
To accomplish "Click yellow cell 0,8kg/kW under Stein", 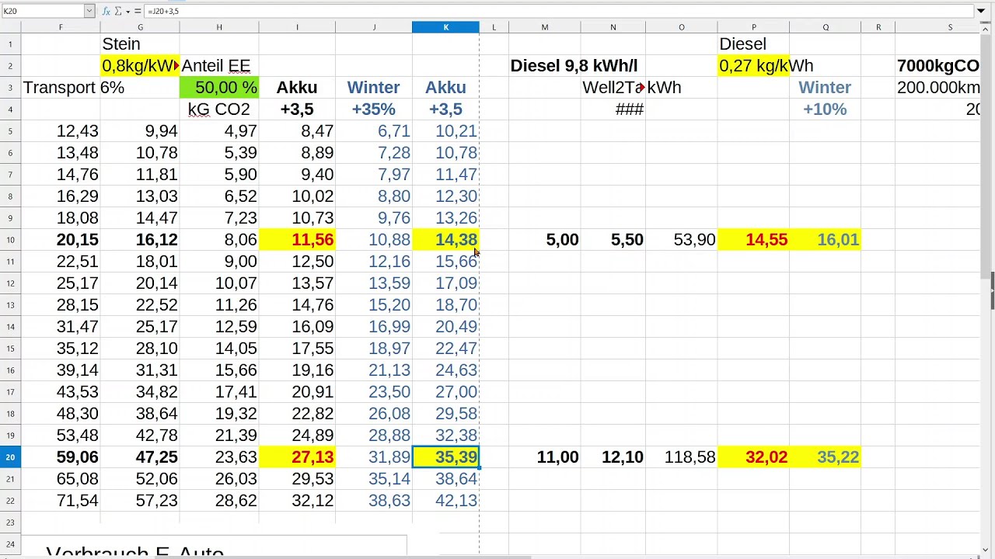I will pyautogui.click(x=141, y=66).
